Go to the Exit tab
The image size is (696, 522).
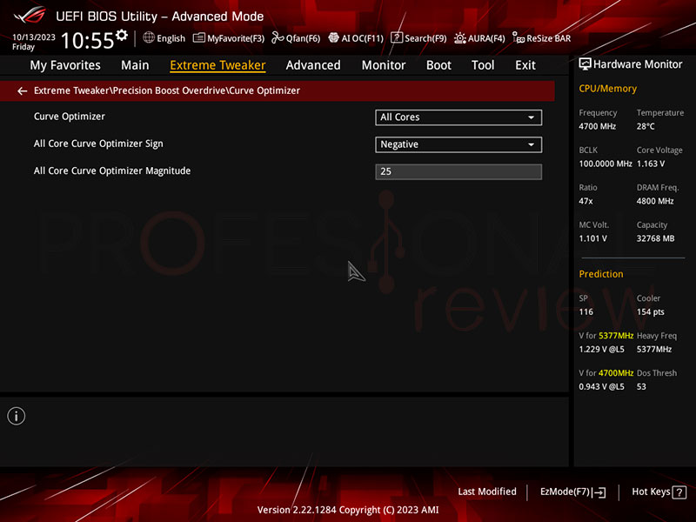coord(525,65)
